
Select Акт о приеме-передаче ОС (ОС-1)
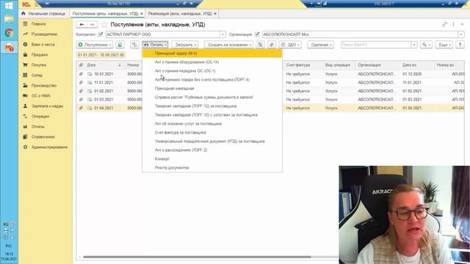pyautogui.click(x=212, y=71)
